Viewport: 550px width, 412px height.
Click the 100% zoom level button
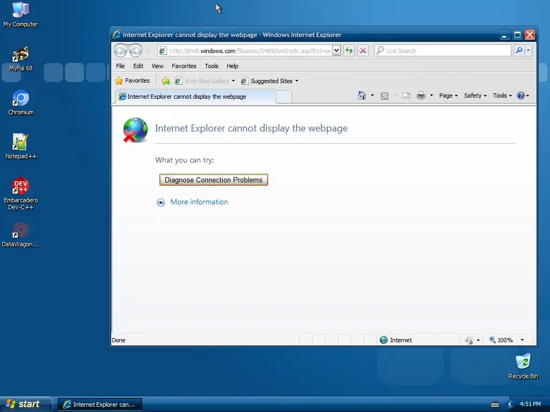tap(501, 340)
